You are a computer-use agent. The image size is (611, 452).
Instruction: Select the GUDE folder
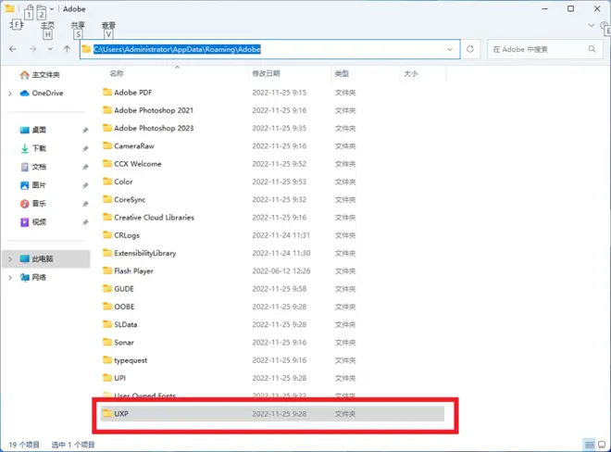click(118, 289)
